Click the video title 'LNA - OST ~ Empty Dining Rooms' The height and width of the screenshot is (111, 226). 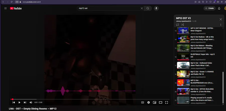click(33, 109)
